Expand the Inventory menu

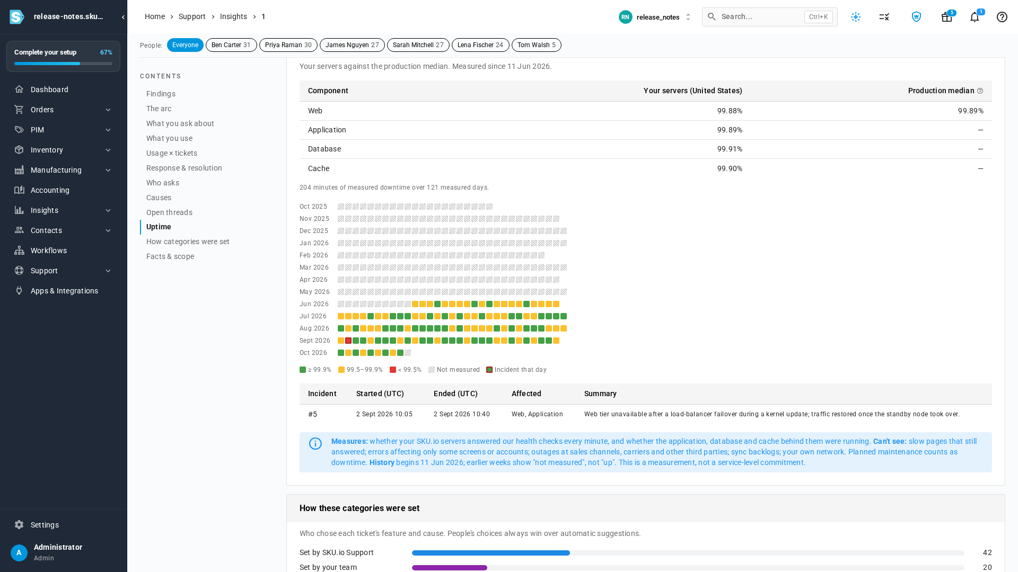[63, 150]
